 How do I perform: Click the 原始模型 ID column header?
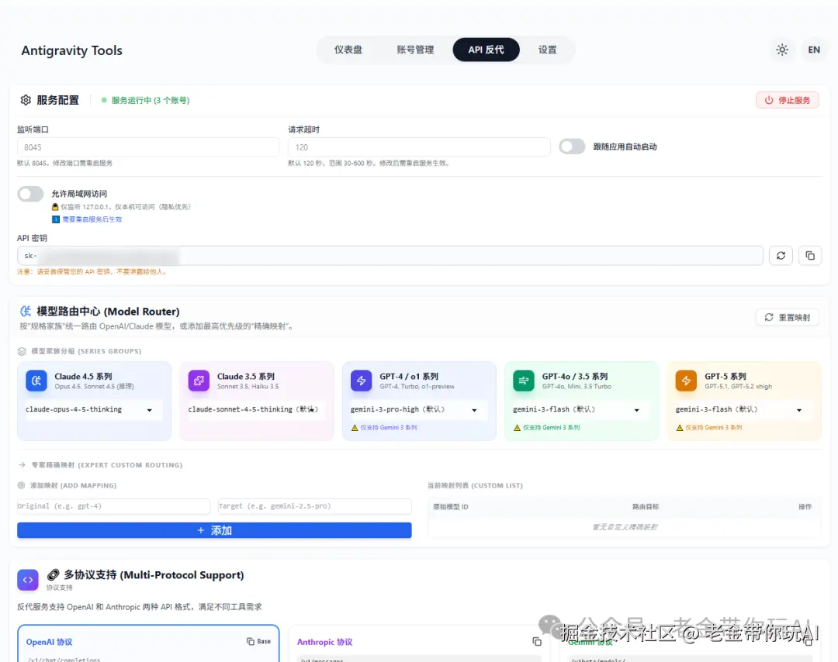click(451, 507)
